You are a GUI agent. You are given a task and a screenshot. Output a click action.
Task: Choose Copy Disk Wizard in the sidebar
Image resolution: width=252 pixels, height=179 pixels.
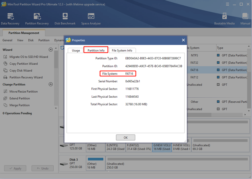point(18,71)
